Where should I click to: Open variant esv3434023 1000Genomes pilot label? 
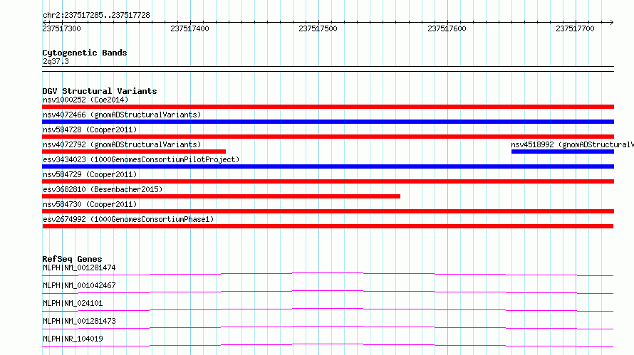click(x=141, y=159)
